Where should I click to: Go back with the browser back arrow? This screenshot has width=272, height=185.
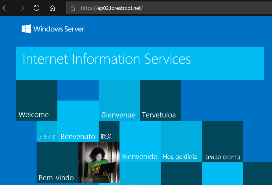point(5,8)
